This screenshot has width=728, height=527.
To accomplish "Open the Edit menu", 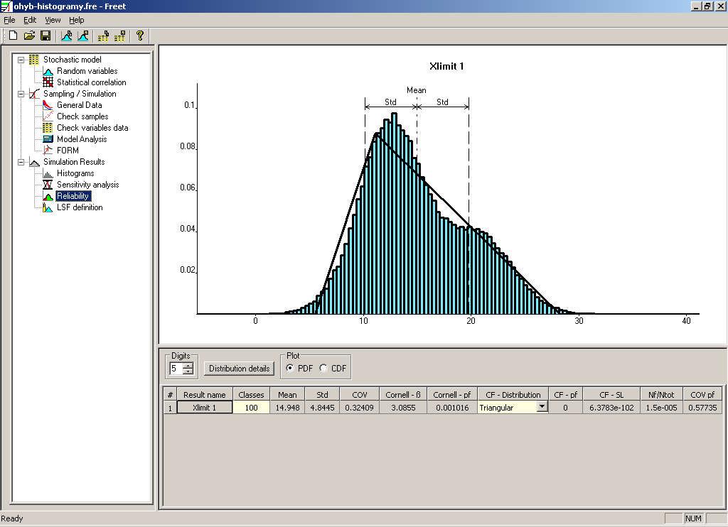I will pos(30,20).
